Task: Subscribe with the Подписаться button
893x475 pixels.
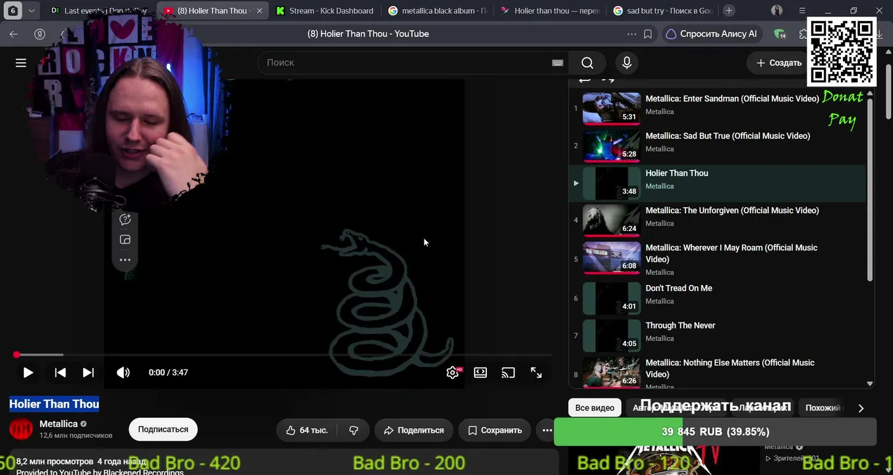Action: pos(163,429)
